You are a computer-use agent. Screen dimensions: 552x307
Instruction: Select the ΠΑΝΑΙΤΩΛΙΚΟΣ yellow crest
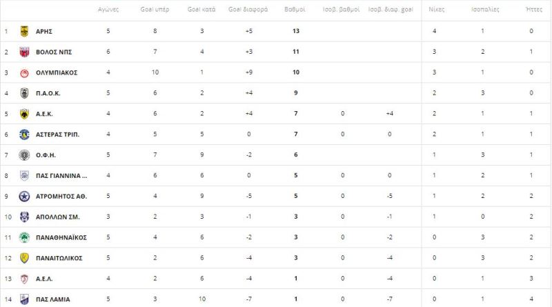pos(24,258)
